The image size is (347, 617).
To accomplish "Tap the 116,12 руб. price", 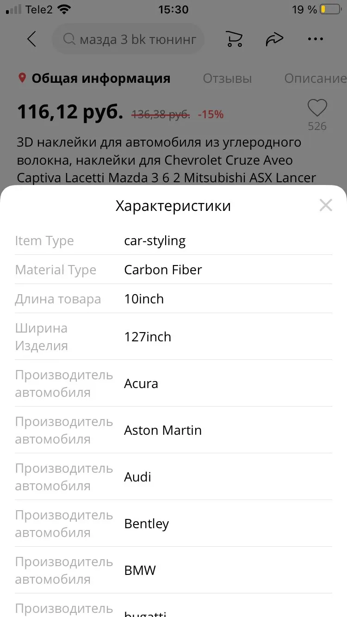I will click(70, 112).
